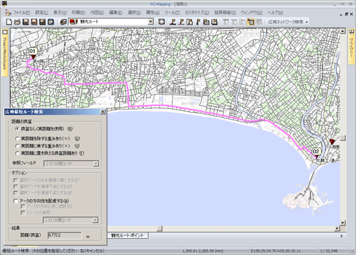
Task: Select 実距離を除する重みあり(÷) radio button
Action: [x=17, y=139]
